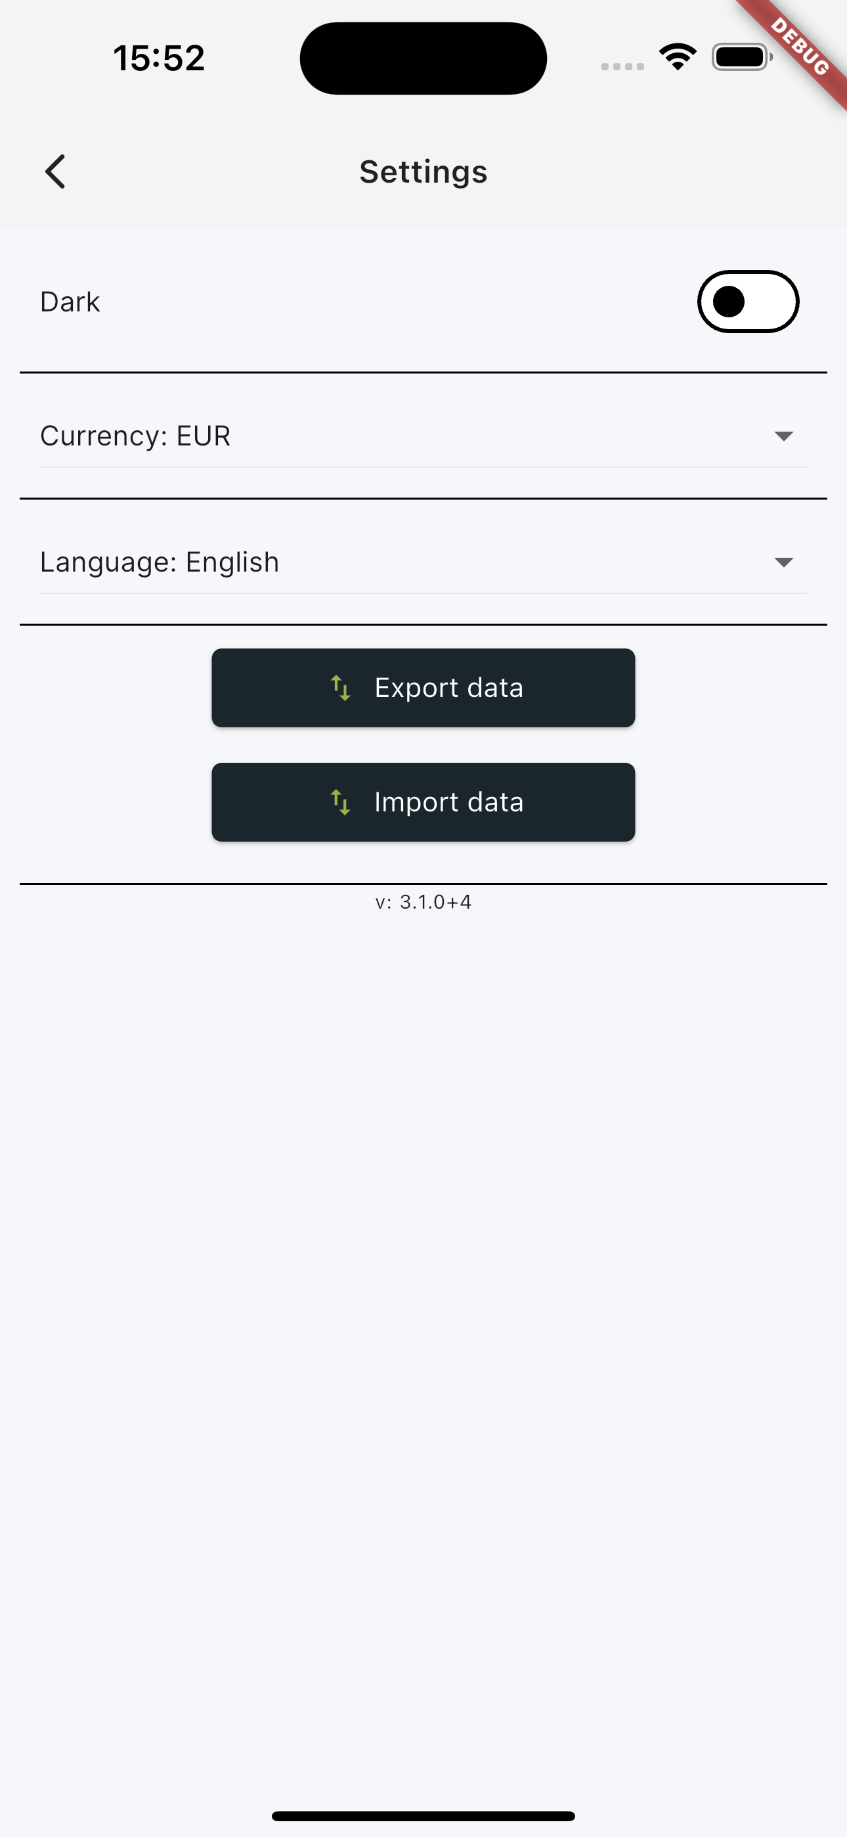
Task: Select the 'Currency: EUR' field text
Action: coord(135,436)
